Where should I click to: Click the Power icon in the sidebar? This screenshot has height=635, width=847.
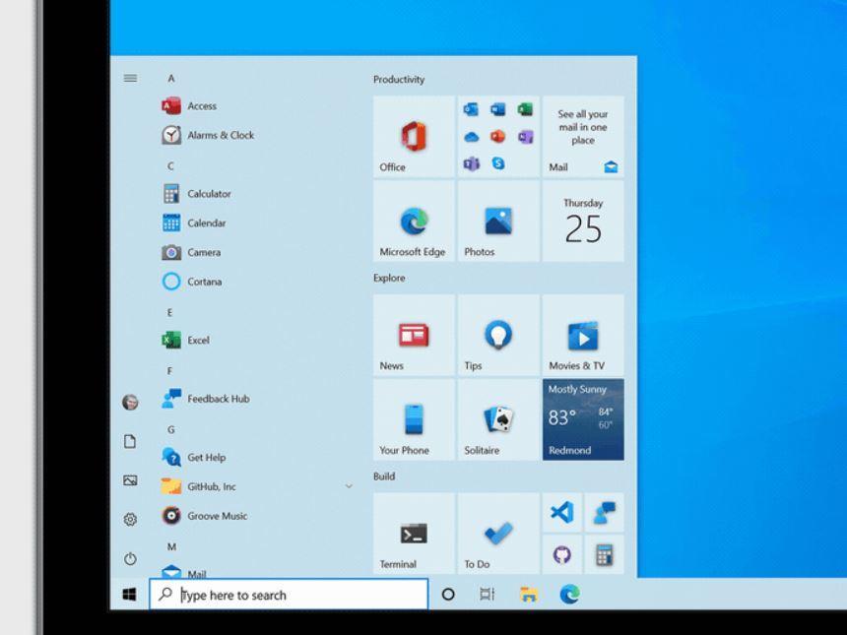coord(130,558)
